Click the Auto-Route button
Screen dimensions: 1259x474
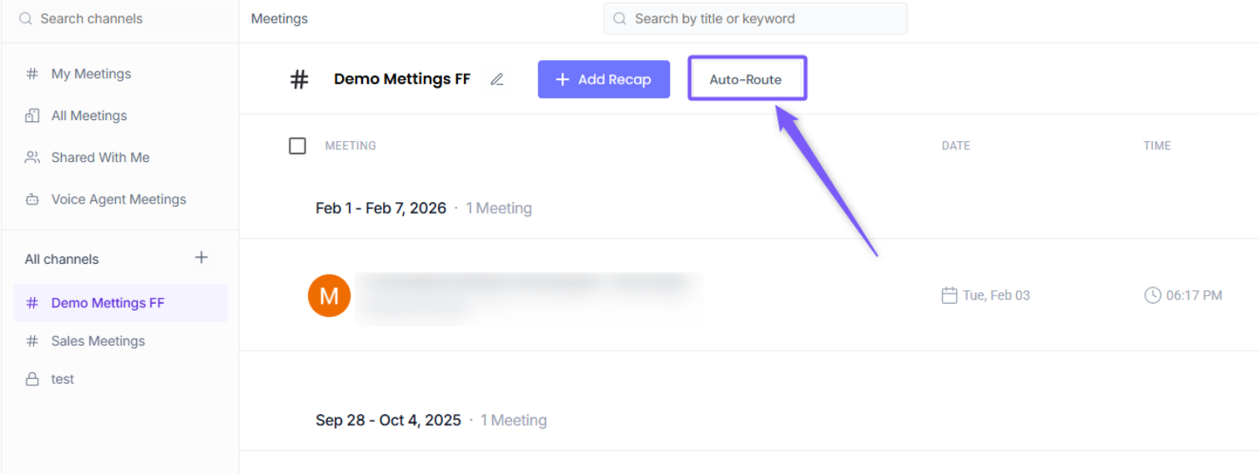(x=746, y=79)
